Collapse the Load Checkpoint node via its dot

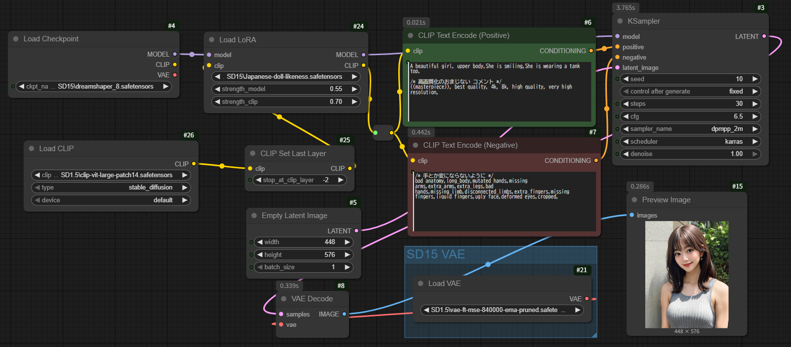[x=16, y=39]
